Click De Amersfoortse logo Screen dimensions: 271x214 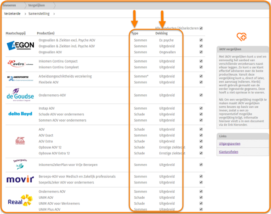(20, 79)
